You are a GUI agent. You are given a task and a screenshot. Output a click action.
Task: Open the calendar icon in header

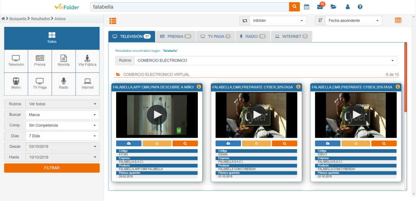point(306,7)
